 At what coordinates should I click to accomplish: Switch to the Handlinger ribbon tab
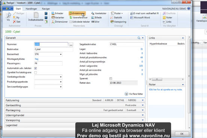tap(31, 9)
